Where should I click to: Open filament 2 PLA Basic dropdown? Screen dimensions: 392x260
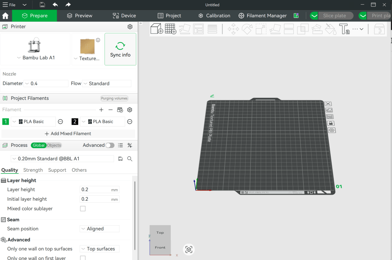103,122
